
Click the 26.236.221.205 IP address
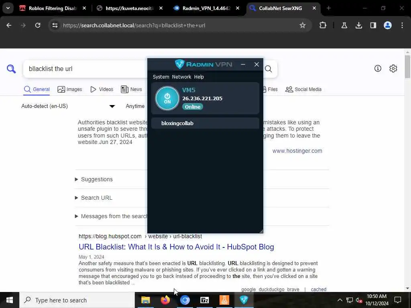point(202,99)
